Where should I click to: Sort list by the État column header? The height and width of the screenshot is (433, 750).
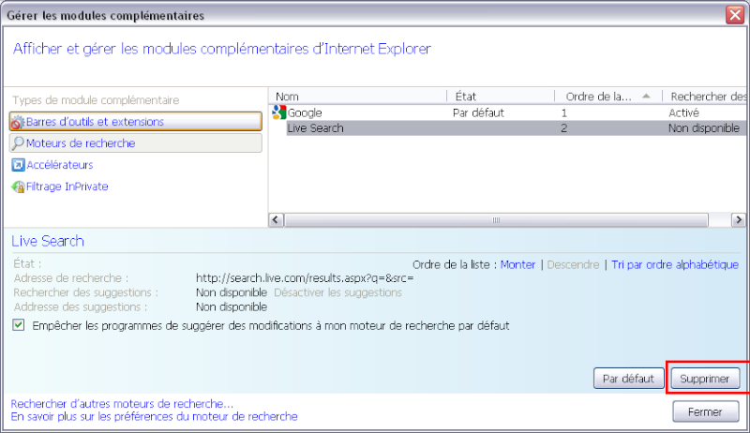501,97
